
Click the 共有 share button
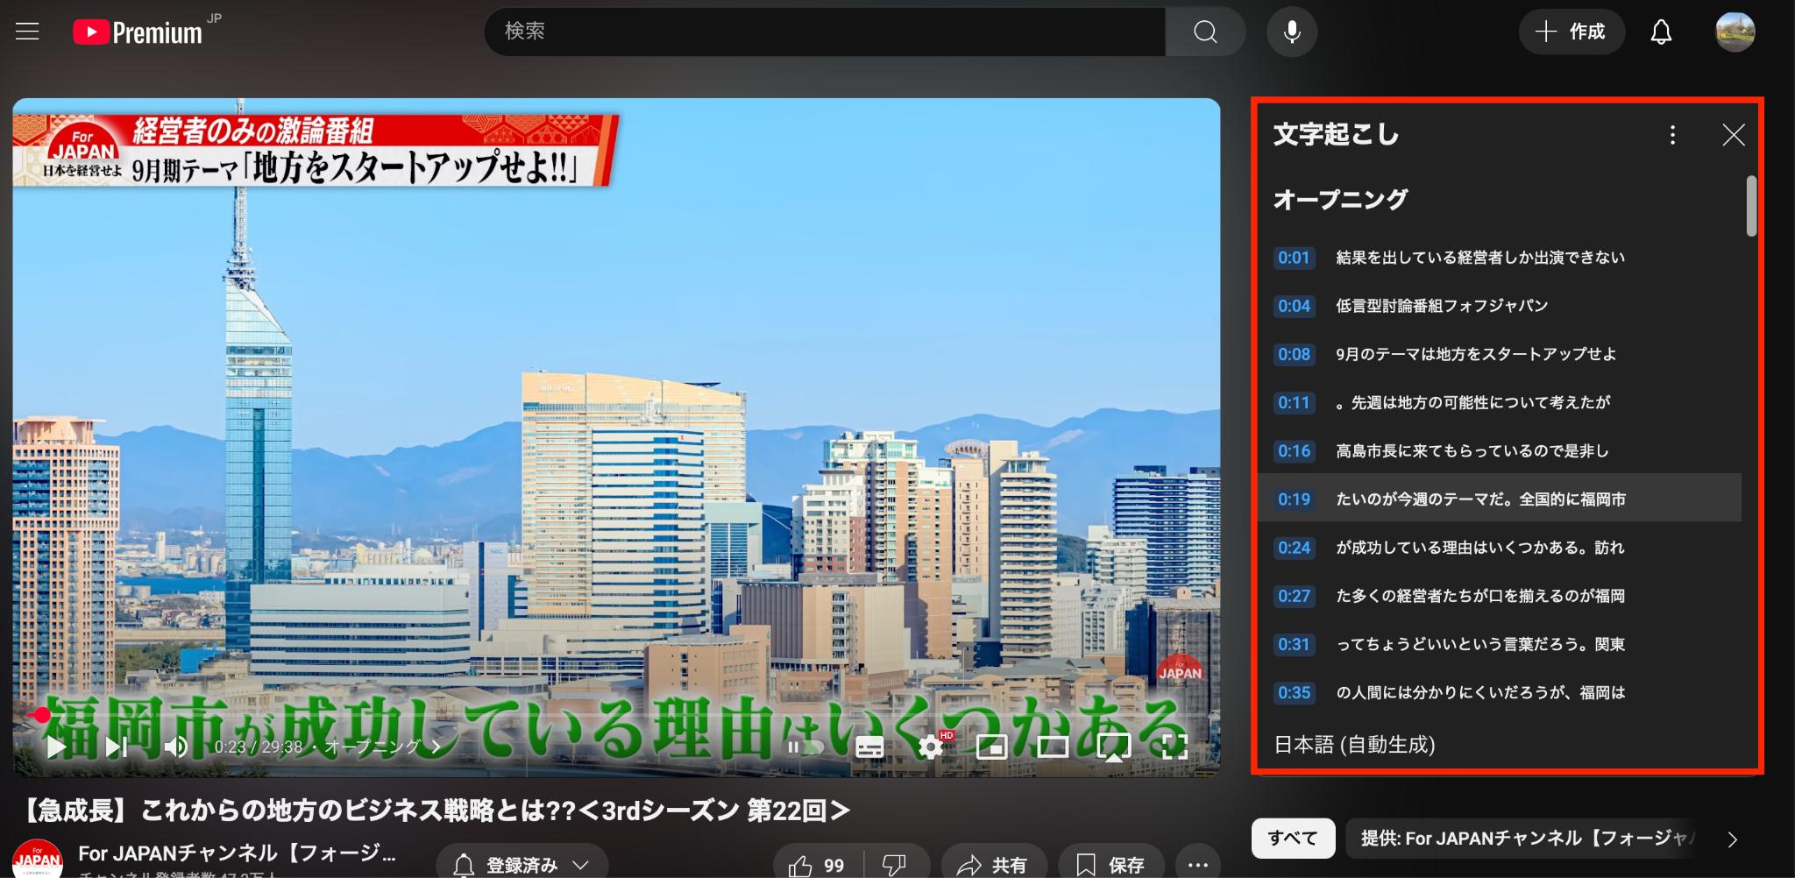click(993, 865)
